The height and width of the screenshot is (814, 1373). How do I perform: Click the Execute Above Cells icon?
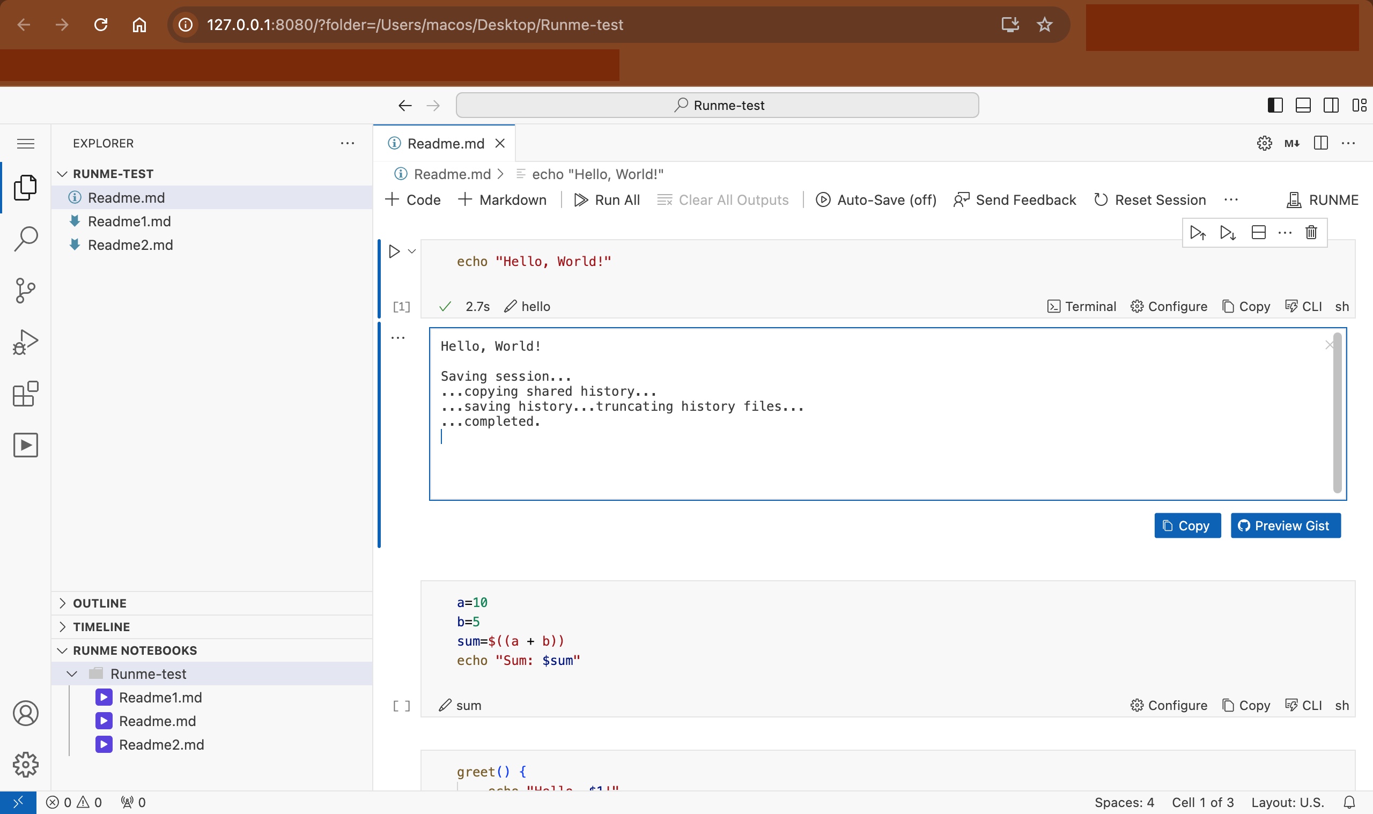(1198, 233)
